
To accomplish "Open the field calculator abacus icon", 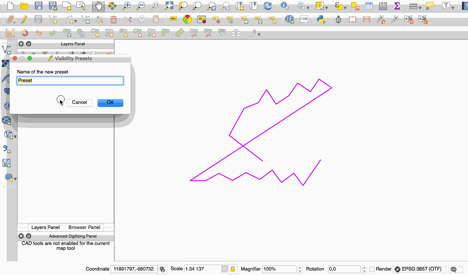I will pyautogui.click(x=383, y=6).
